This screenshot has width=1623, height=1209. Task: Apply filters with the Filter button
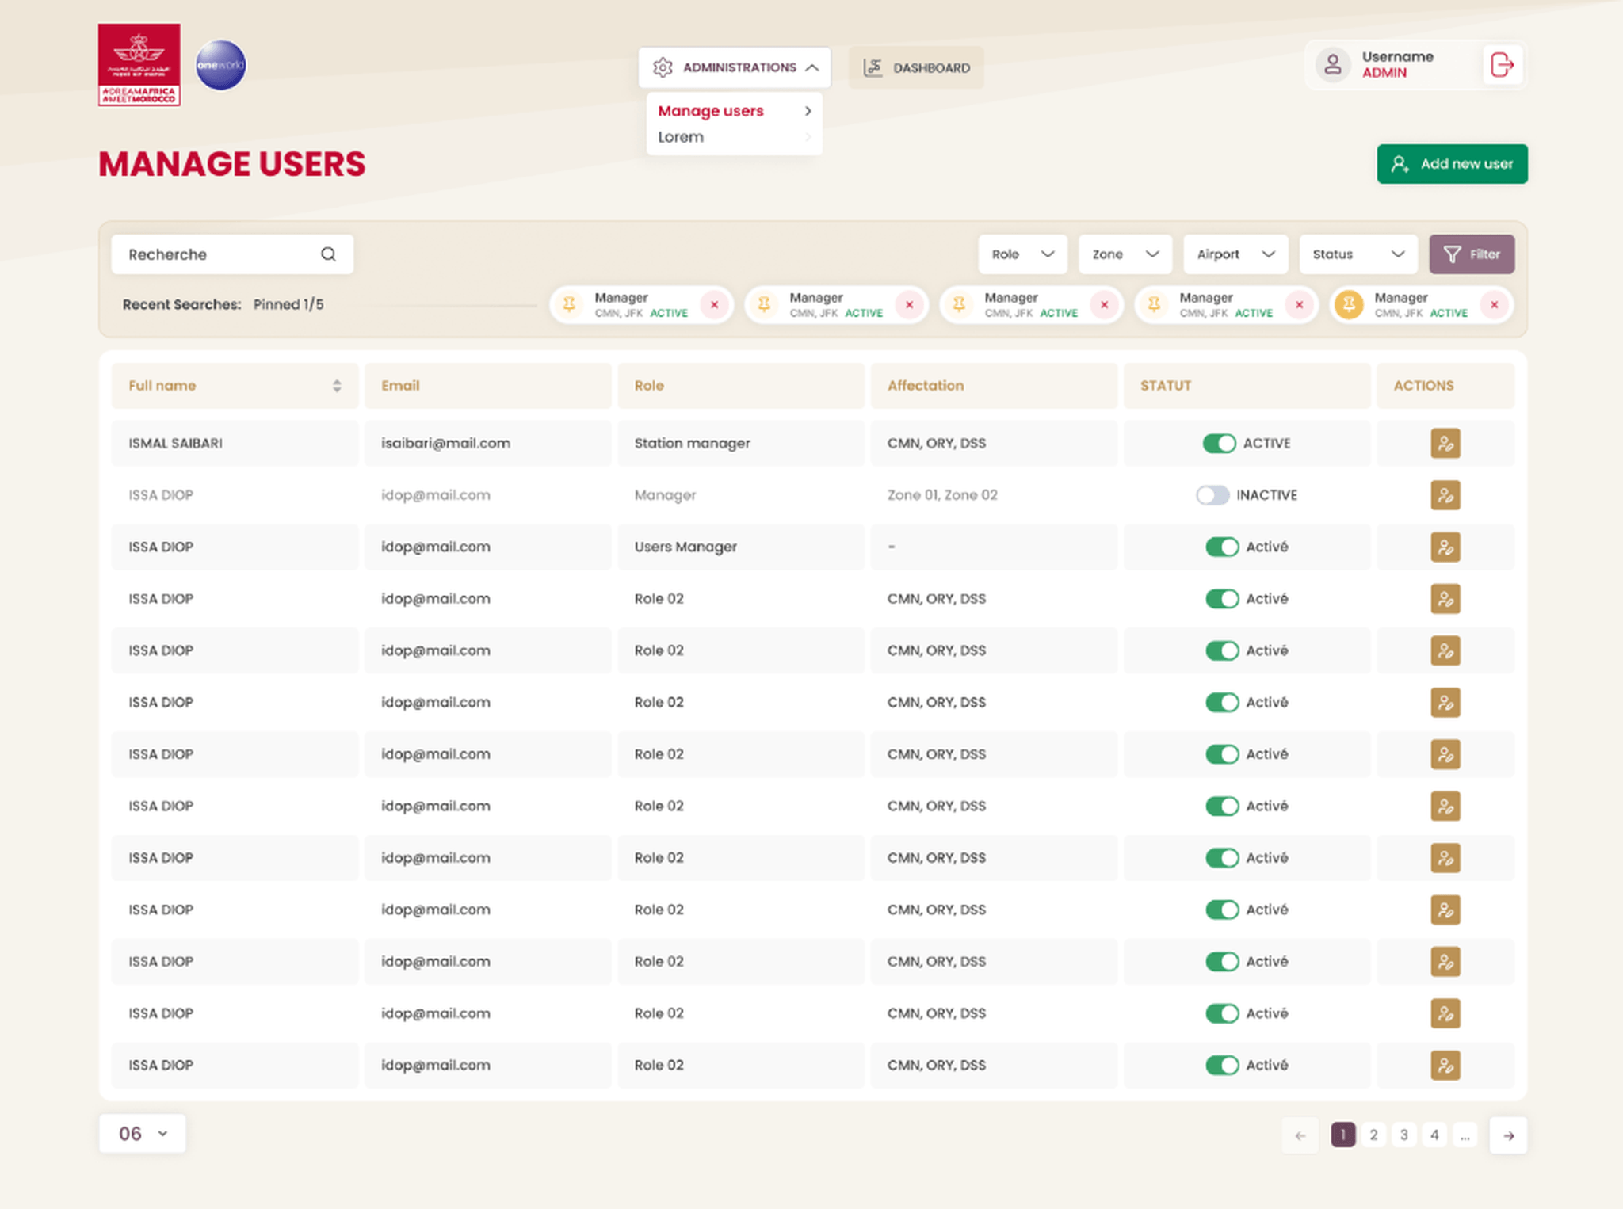pyautogui.click(x=1472, y=254)
